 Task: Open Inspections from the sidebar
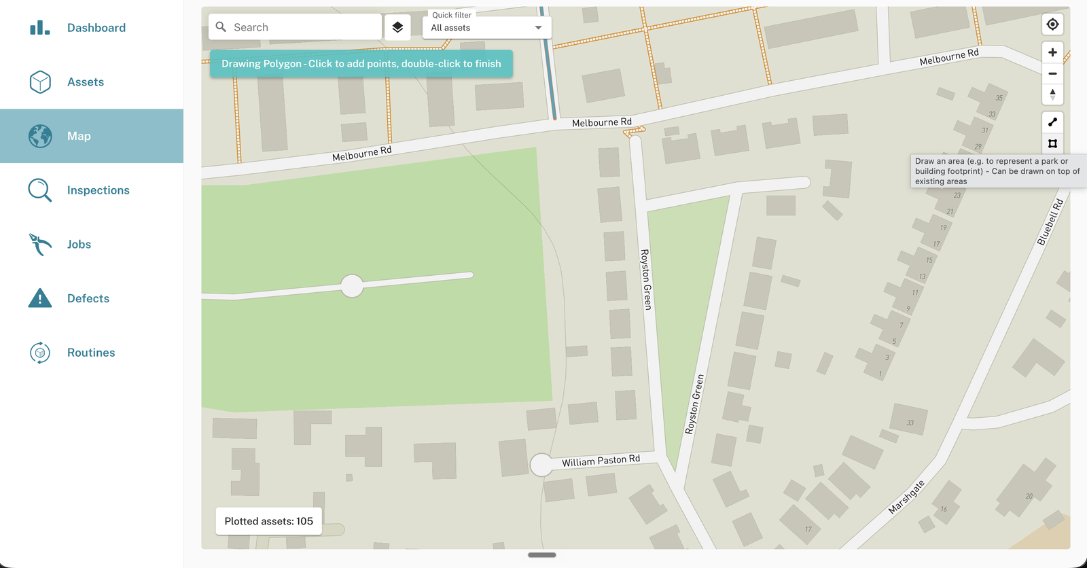click(x=92, y=190)
